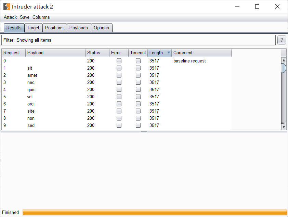Screen dimensions: 288x217
Task: Click the results table vertical scrollbar thumb
Action: [284, 68]
